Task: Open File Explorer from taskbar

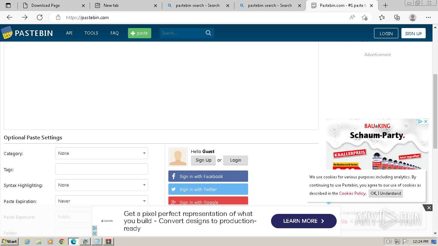Action: [39, 242]
